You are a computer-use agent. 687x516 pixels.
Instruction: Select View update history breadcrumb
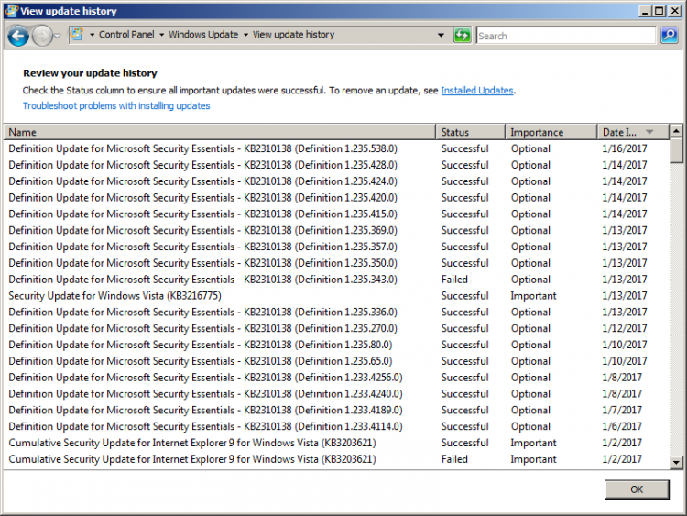coord(293,35)
